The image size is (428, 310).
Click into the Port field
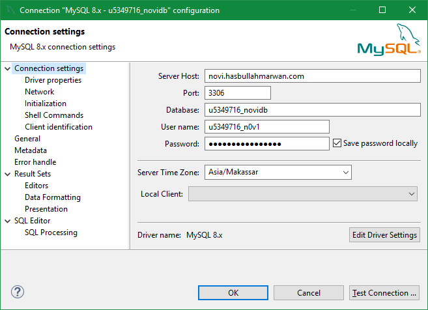238,92
